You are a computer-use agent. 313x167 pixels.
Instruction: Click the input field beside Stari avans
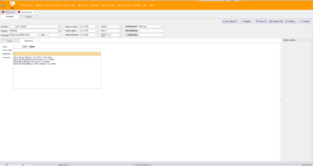click(151, 35)
